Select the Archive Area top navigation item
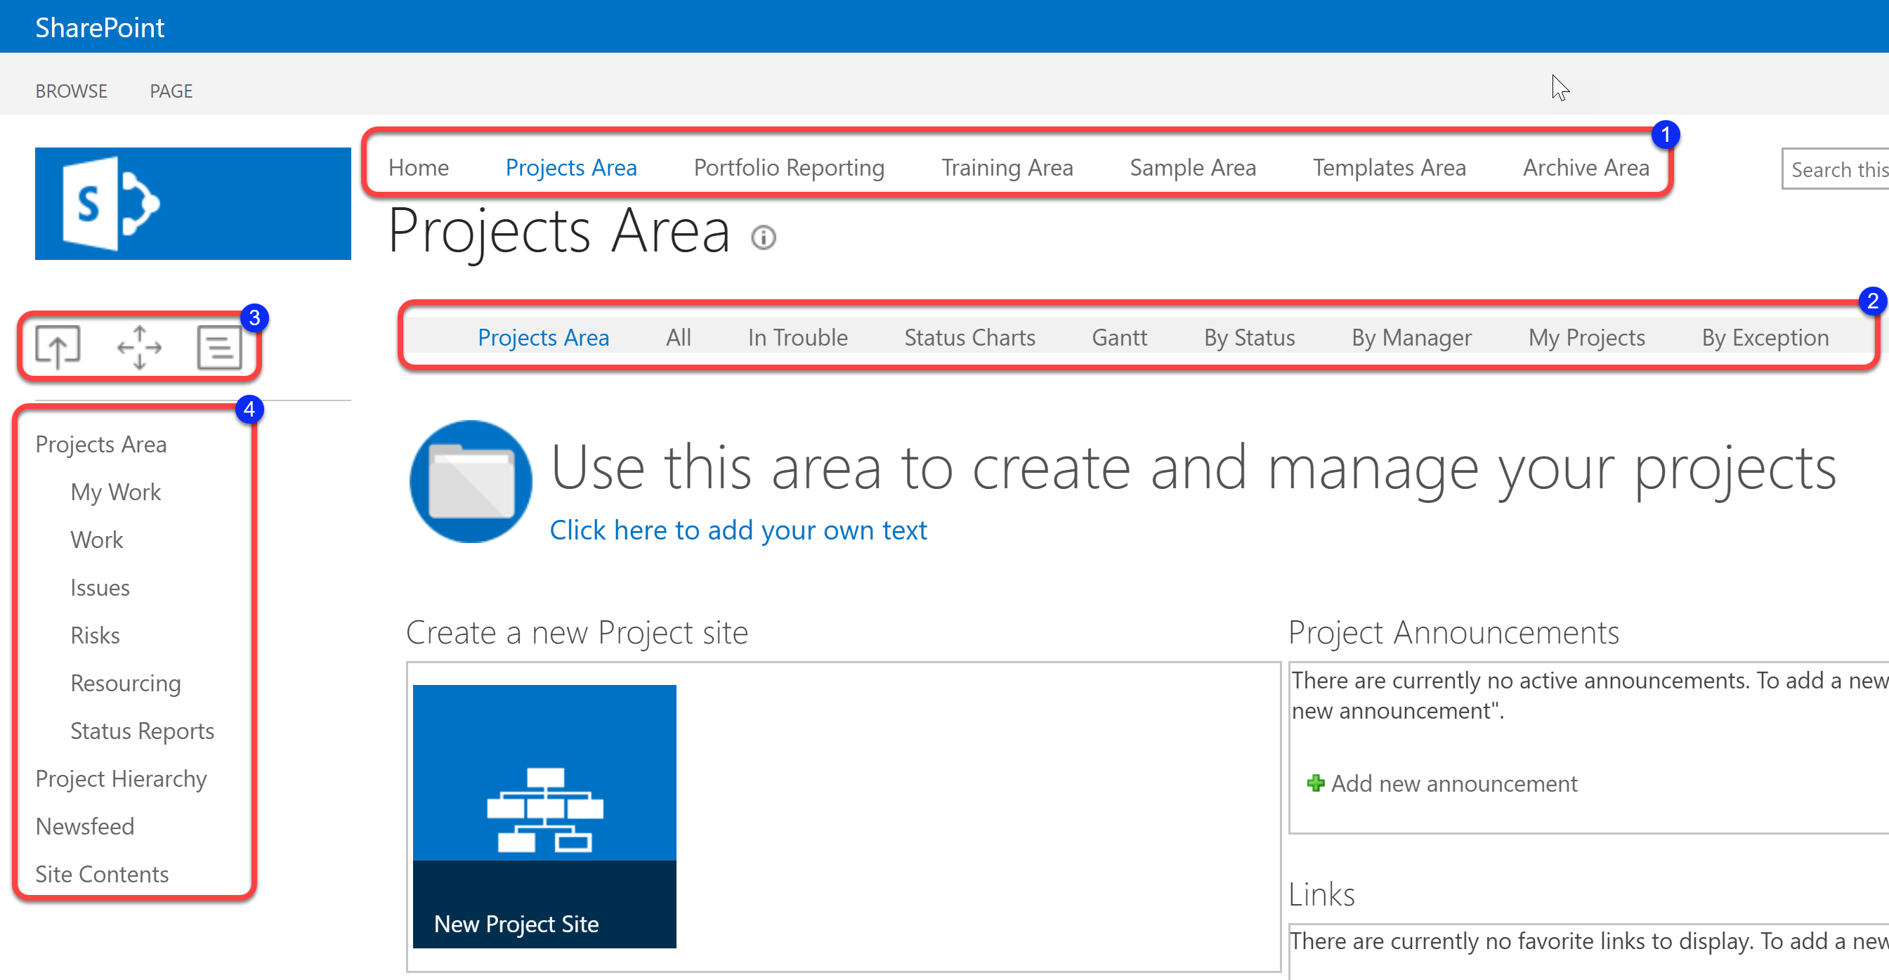The image size is (1889, 980). coord(1587,166)
